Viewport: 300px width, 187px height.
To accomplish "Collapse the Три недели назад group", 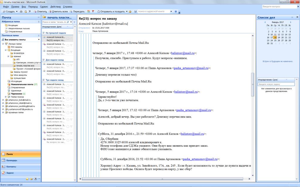I will click(43, 80).
